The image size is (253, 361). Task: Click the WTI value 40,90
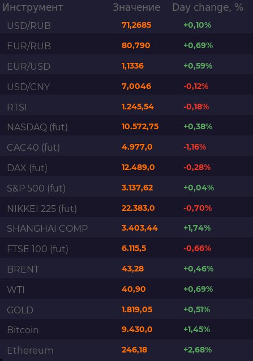coord(134,289)
